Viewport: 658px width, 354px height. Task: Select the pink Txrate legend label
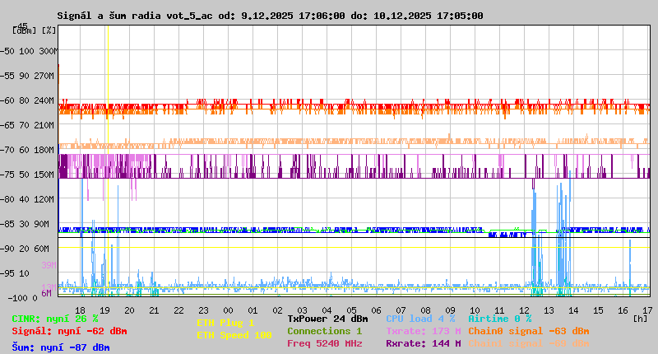point(423,331)
